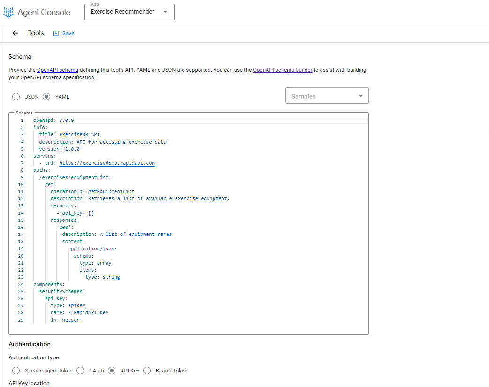
Task: Click the 'Retrieves a list of available' line
Action: (x=140, y=198)
